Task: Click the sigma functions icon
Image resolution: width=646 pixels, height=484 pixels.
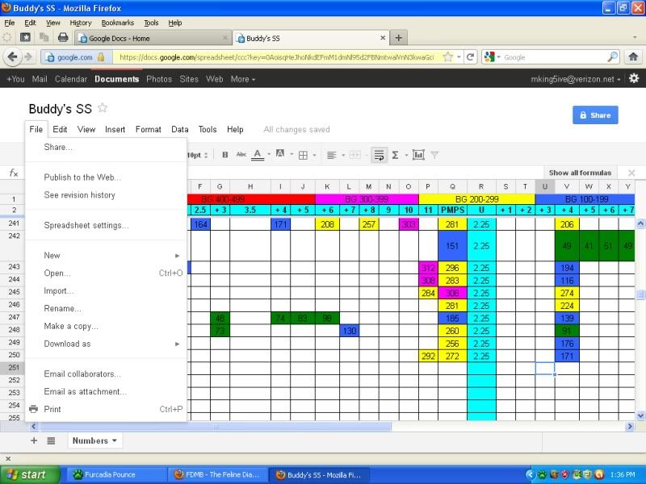Action: pyautogui.click(x=395, y=155)
